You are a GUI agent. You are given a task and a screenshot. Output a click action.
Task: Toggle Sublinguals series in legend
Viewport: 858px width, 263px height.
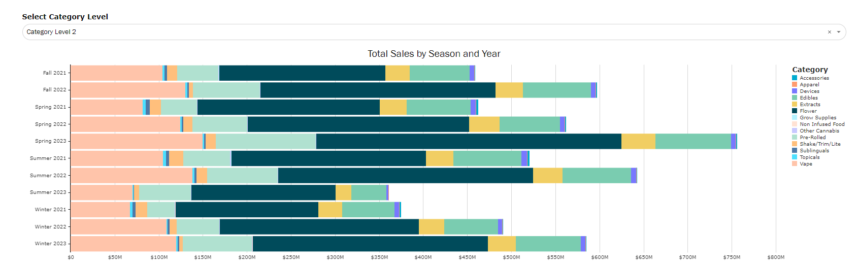click(x=814, y=151)
